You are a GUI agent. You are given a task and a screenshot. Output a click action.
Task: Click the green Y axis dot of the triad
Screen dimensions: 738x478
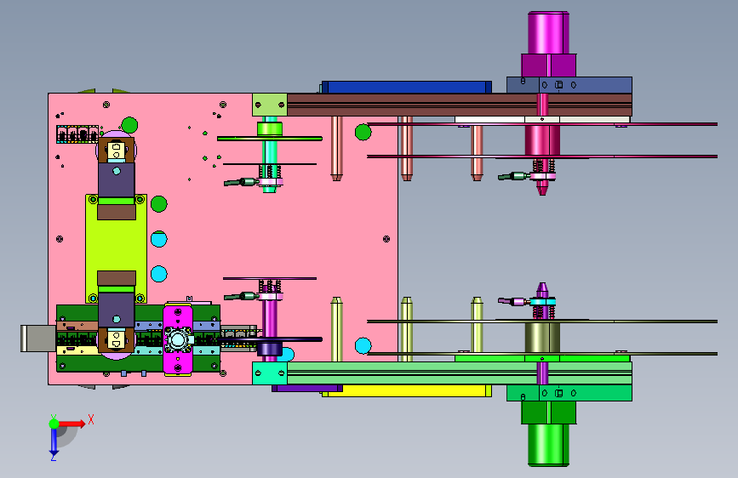pyautogui.click(x=54, y=424)
